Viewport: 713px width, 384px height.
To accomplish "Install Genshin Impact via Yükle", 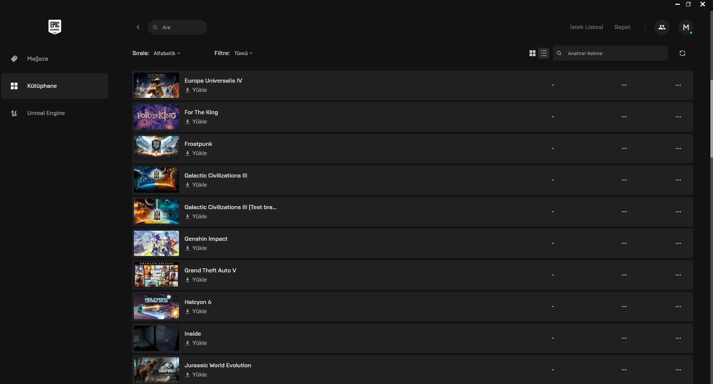I will click(196, 248).
